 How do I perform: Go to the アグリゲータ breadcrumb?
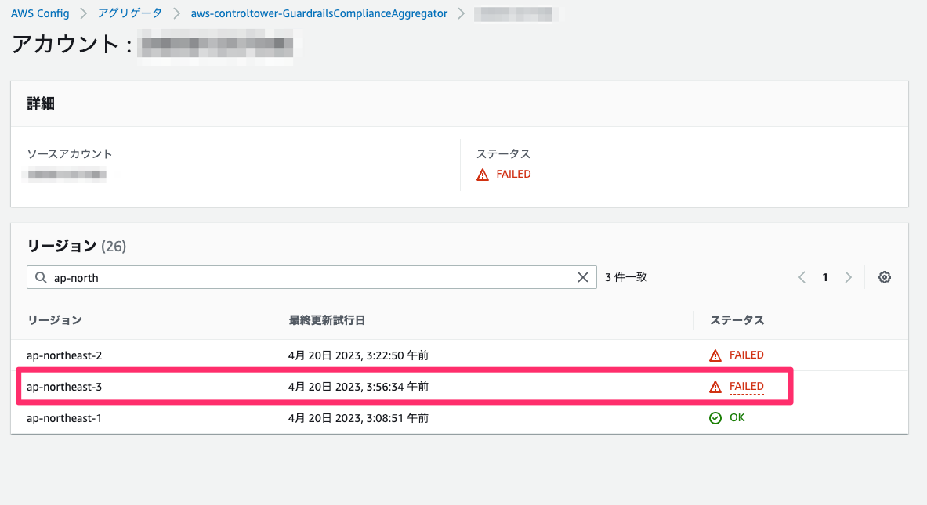(130, 13)
